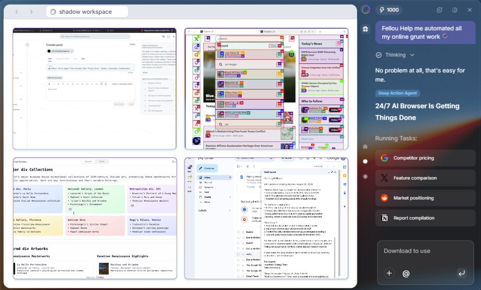Star the Gmail Team email
This screenshot has height=290, width=481.
point(243,276)
